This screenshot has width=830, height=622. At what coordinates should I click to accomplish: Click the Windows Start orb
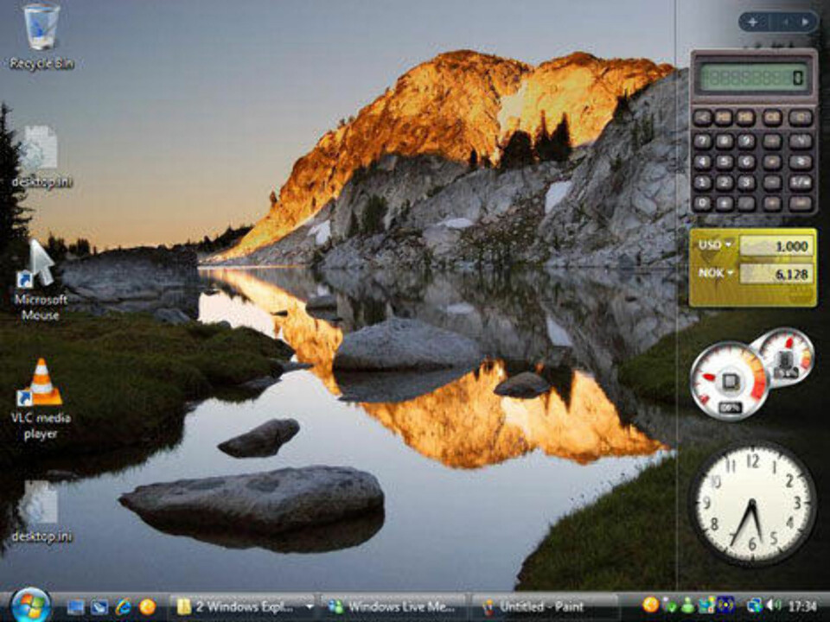point(30,605)
